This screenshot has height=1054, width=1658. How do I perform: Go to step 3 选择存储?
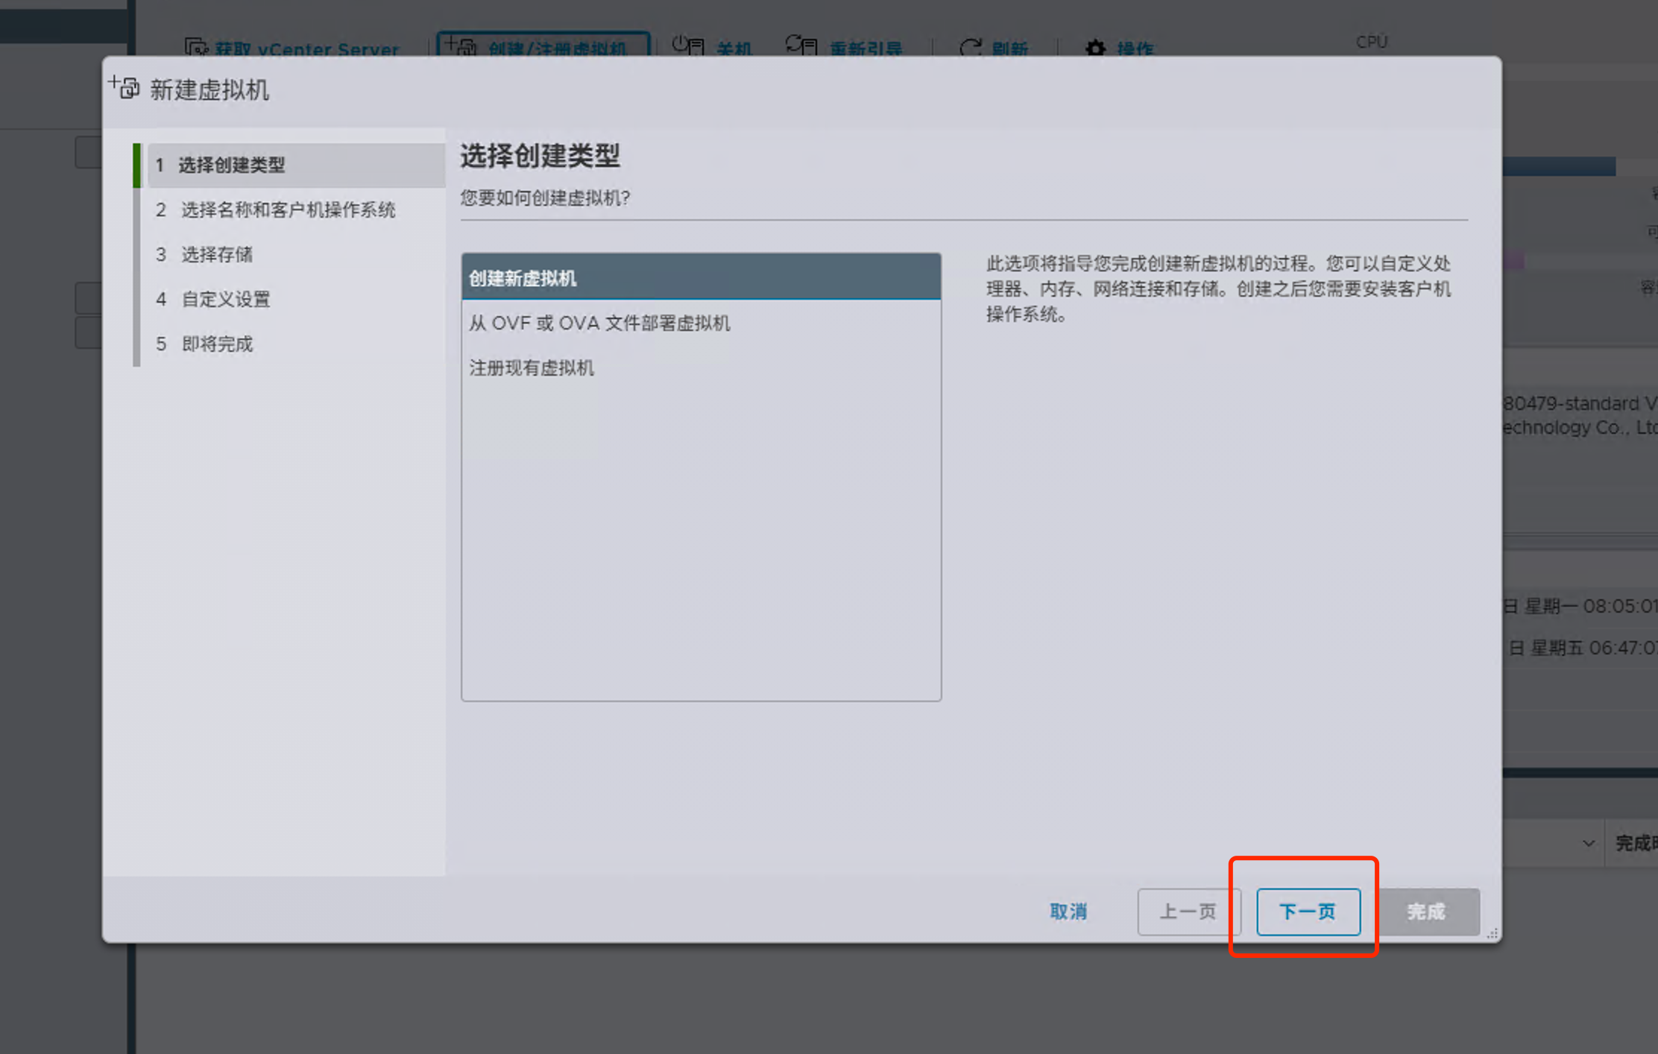(x=217, y=254)
